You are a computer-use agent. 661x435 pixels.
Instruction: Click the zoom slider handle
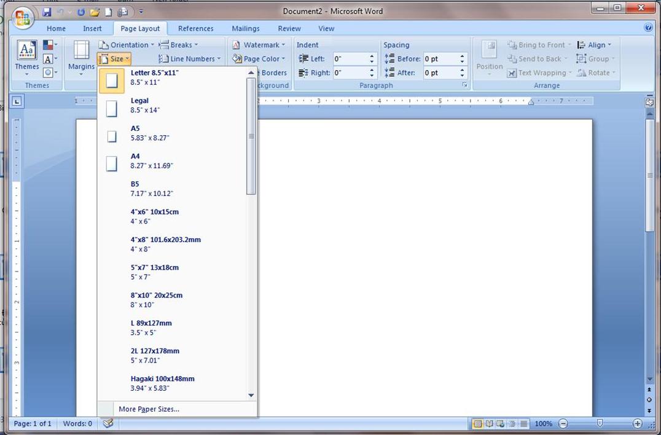600,423
